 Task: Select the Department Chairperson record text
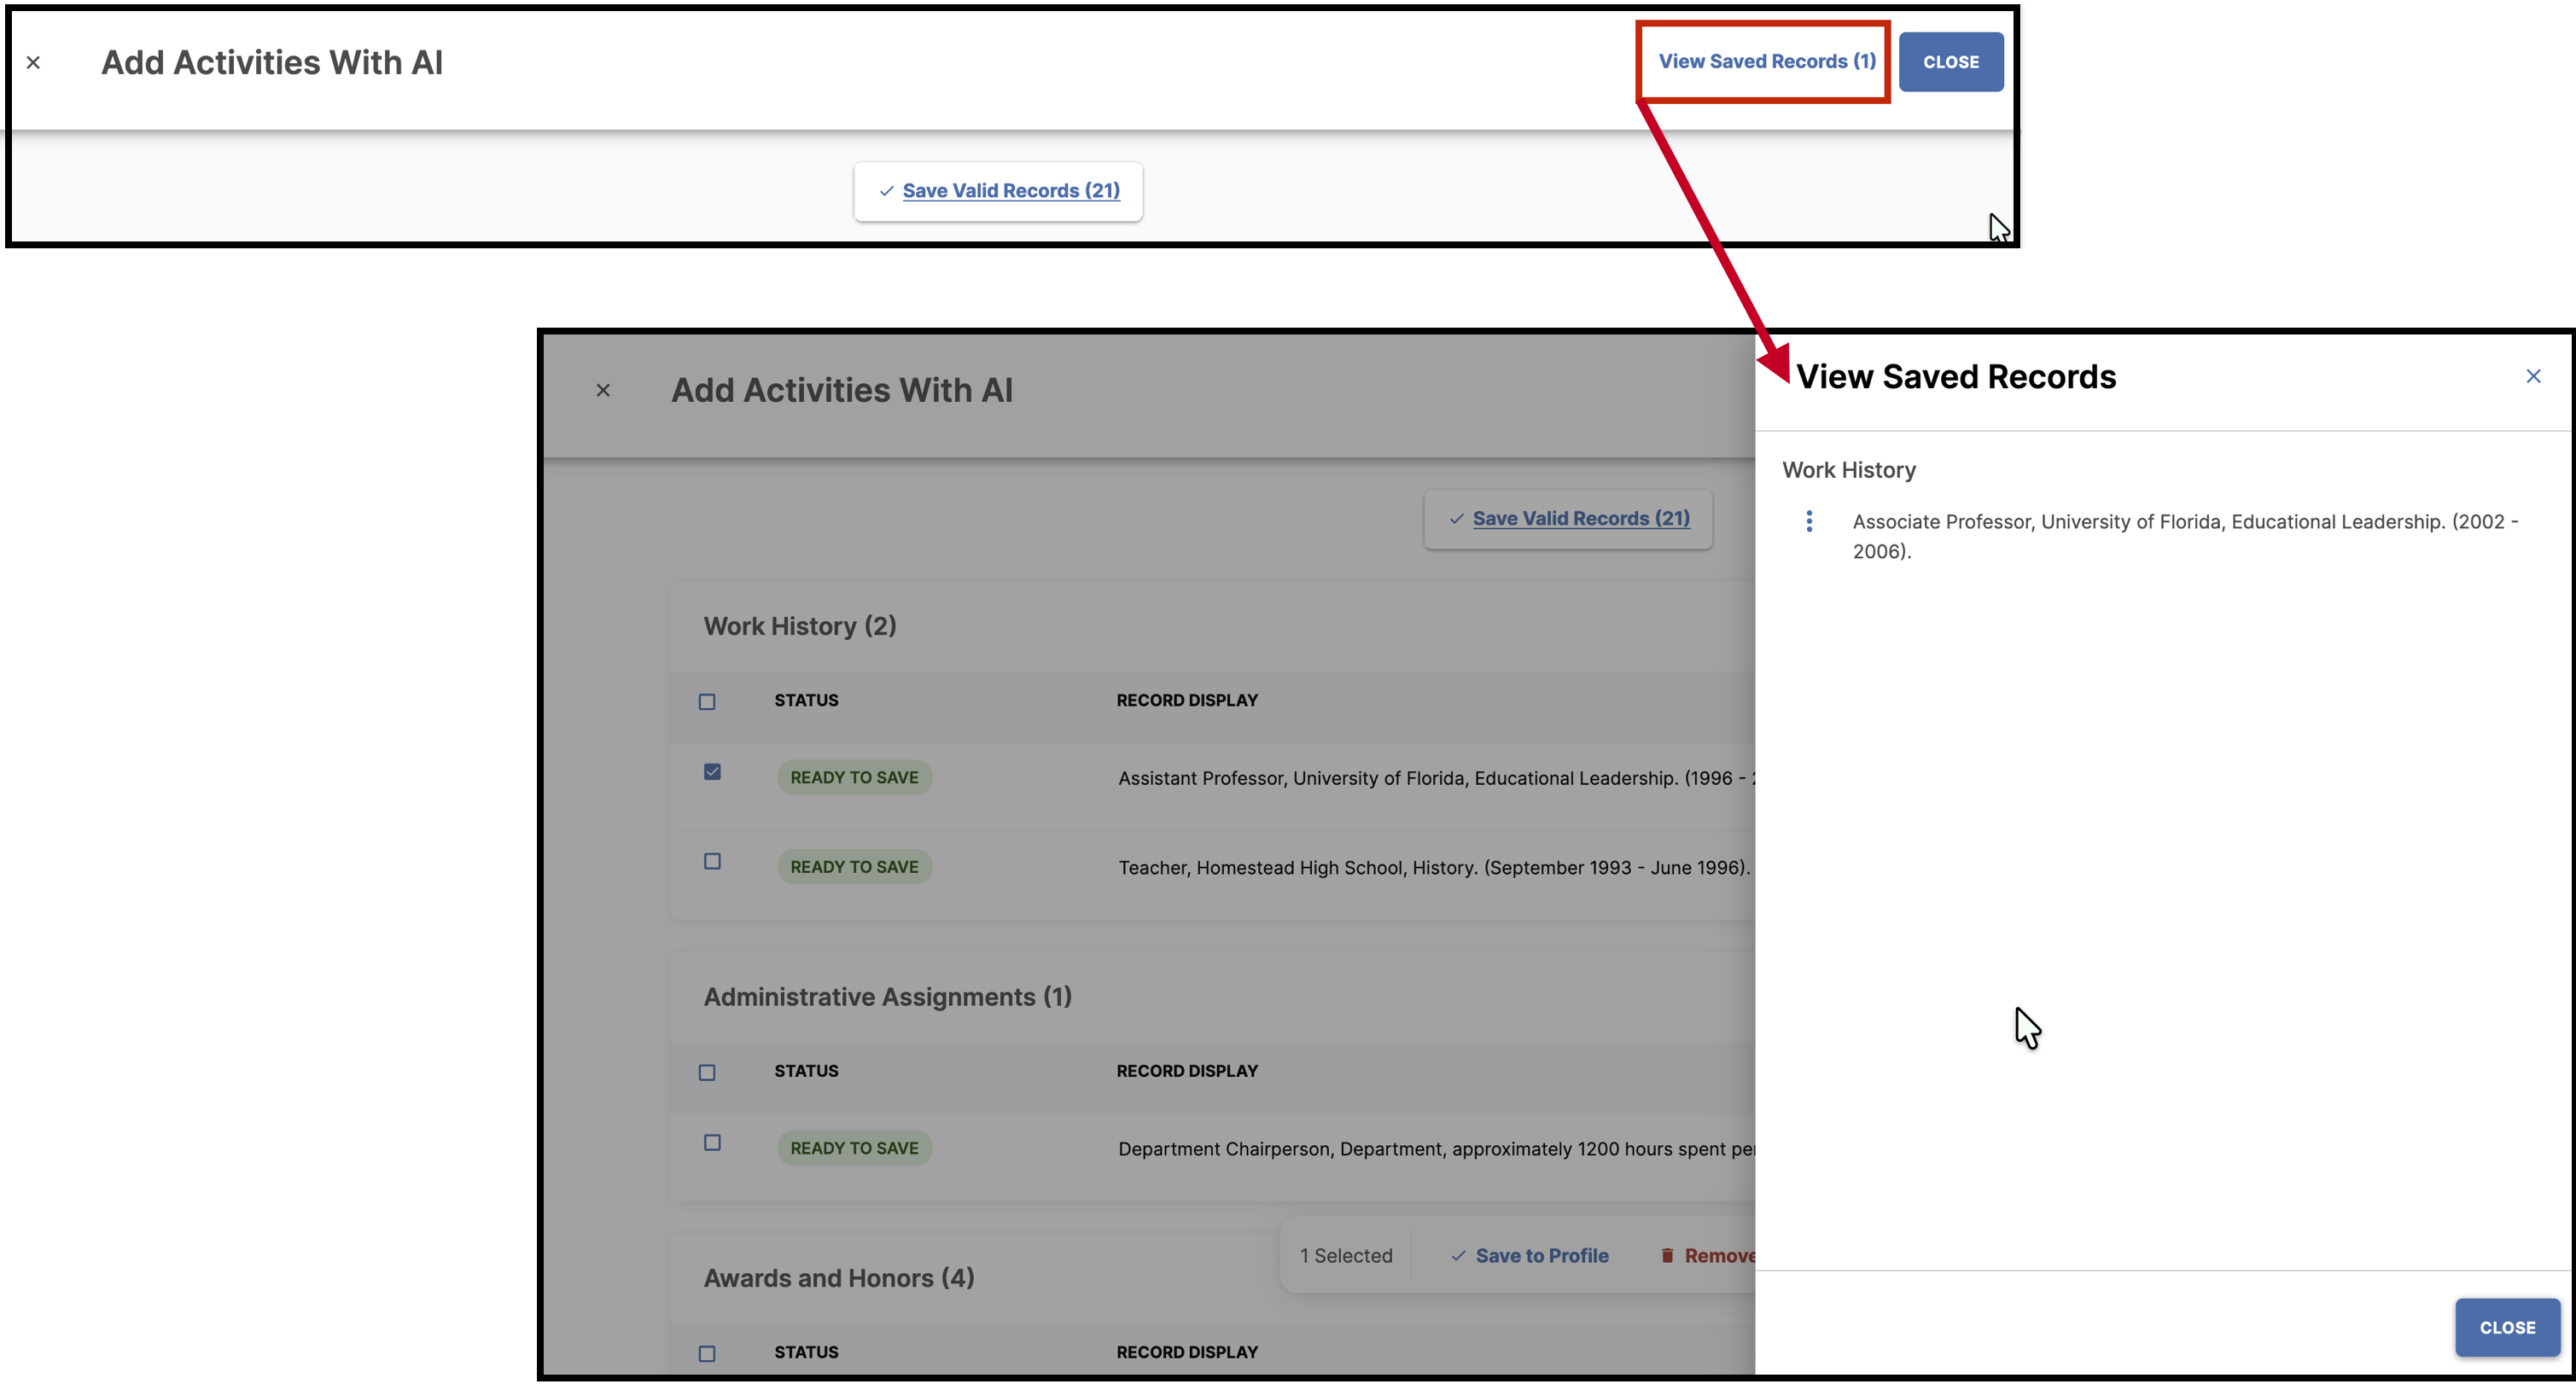point(1436,1149)
